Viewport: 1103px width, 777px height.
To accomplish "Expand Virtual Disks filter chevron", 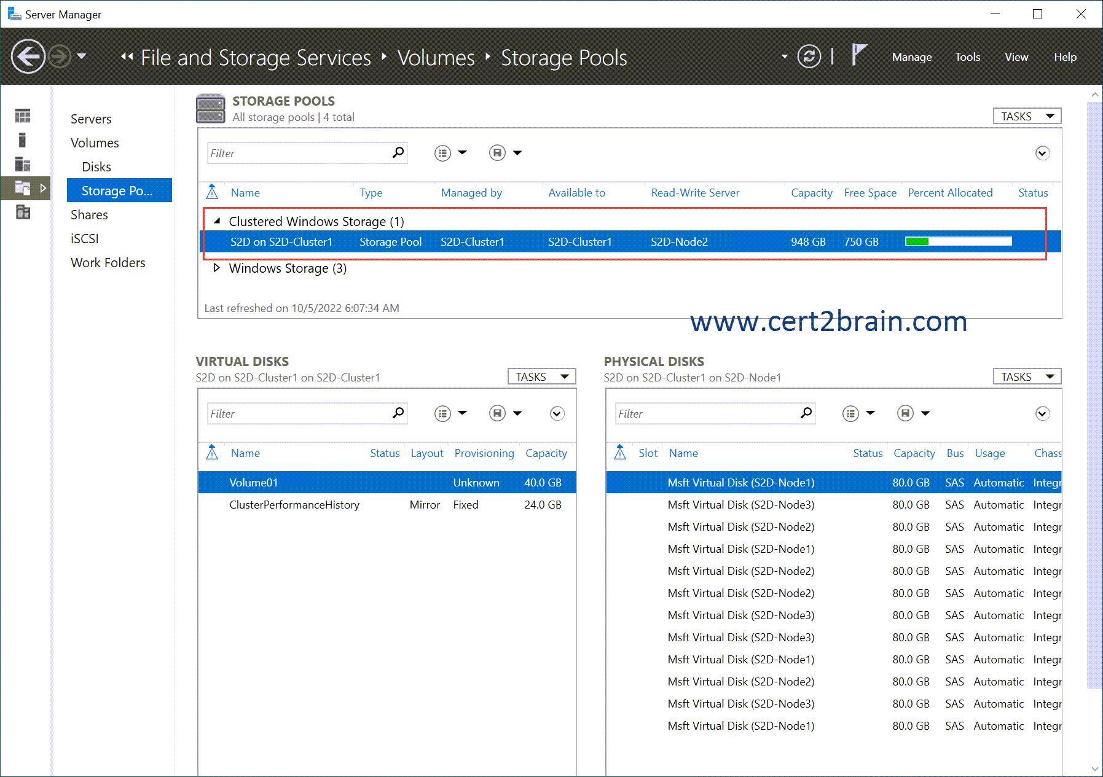I will (x=557, y=413).
